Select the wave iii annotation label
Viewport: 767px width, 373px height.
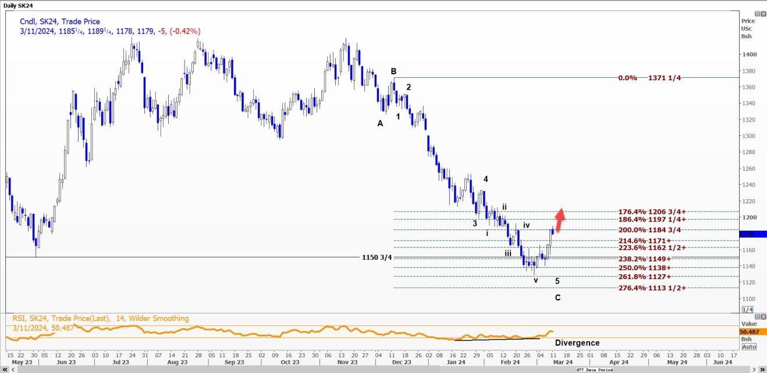click(508, 253)
